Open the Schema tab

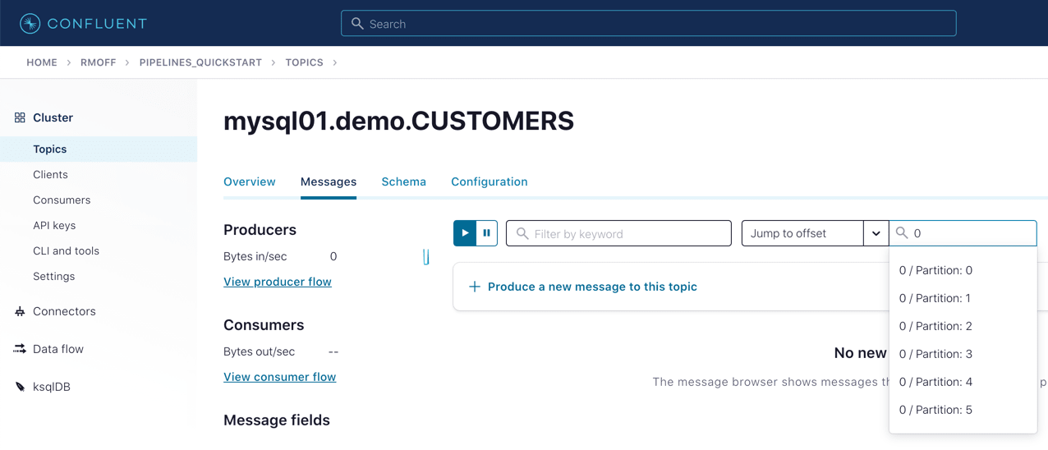403,181
